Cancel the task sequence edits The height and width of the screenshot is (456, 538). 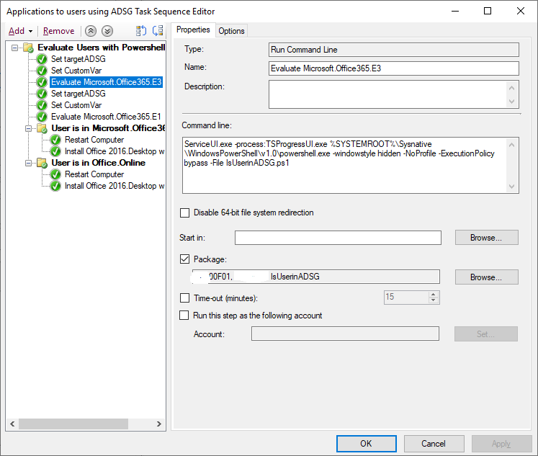pyautogui.click(x=434, y=444)
